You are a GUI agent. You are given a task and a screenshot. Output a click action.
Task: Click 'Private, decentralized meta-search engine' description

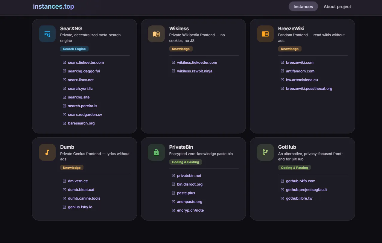click(x=90, y=38)
